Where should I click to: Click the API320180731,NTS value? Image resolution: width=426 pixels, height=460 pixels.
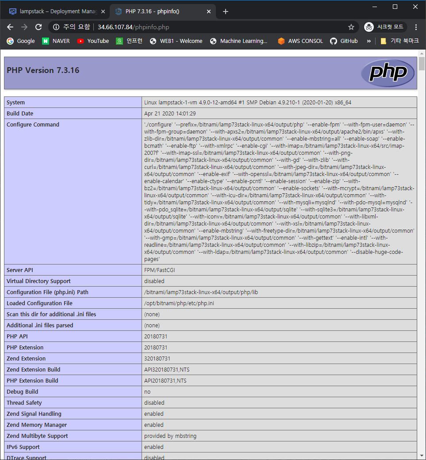167,370
